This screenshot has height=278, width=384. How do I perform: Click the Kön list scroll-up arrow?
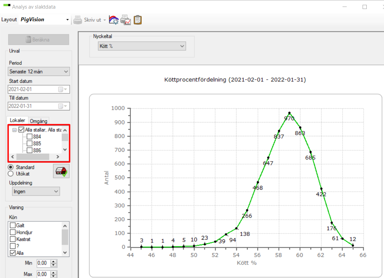tap(65, 226)
